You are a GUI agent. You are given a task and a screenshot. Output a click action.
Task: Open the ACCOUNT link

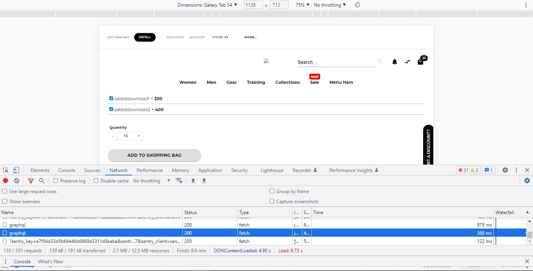pyautogui.click(x=197, y=37)
